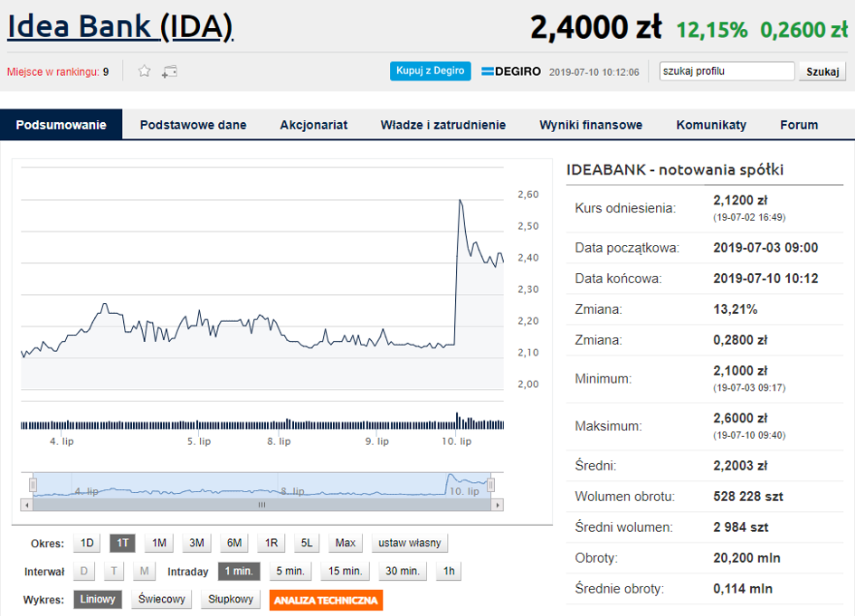
Task: Grab the right range navigator handle
Action: coord(490,485)
